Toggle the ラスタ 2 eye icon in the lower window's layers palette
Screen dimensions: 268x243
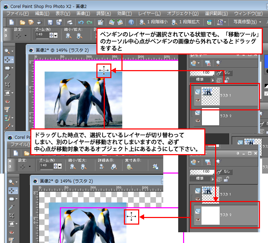(x=198, y=219)
